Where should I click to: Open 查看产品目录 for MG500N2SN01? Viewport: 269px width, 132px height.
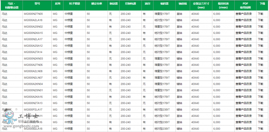[244, 90]
